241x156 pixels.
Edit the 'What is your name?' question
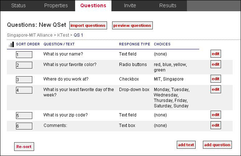pos(216,54)
